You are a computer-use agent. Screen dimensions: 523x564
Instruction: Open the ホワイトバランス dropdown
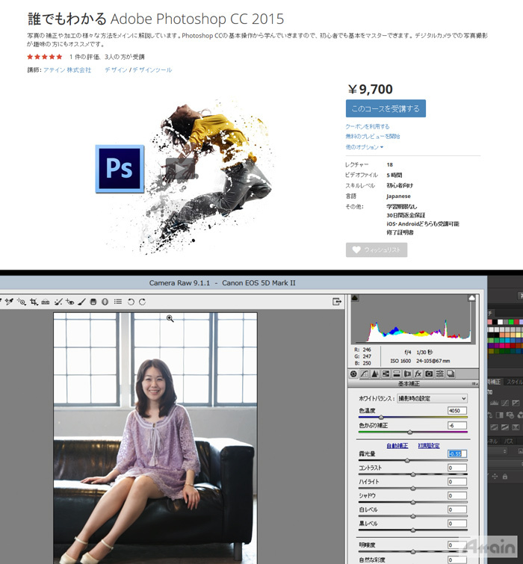coord(432,399)
